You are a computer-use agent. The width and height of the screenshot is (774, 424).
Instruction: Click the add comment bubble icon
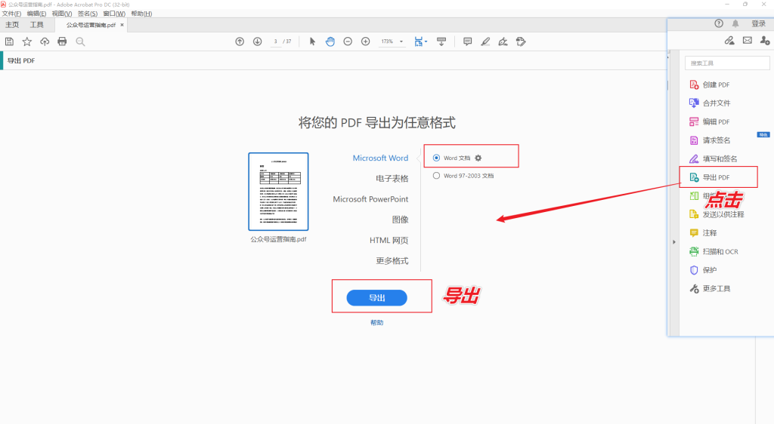(x=467, y=41)
